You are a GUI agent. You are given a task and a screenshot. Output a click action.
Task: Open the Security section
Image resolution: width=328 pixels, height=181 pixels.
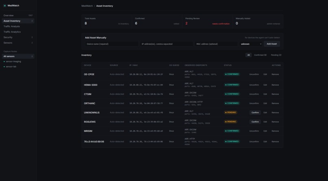18,37
